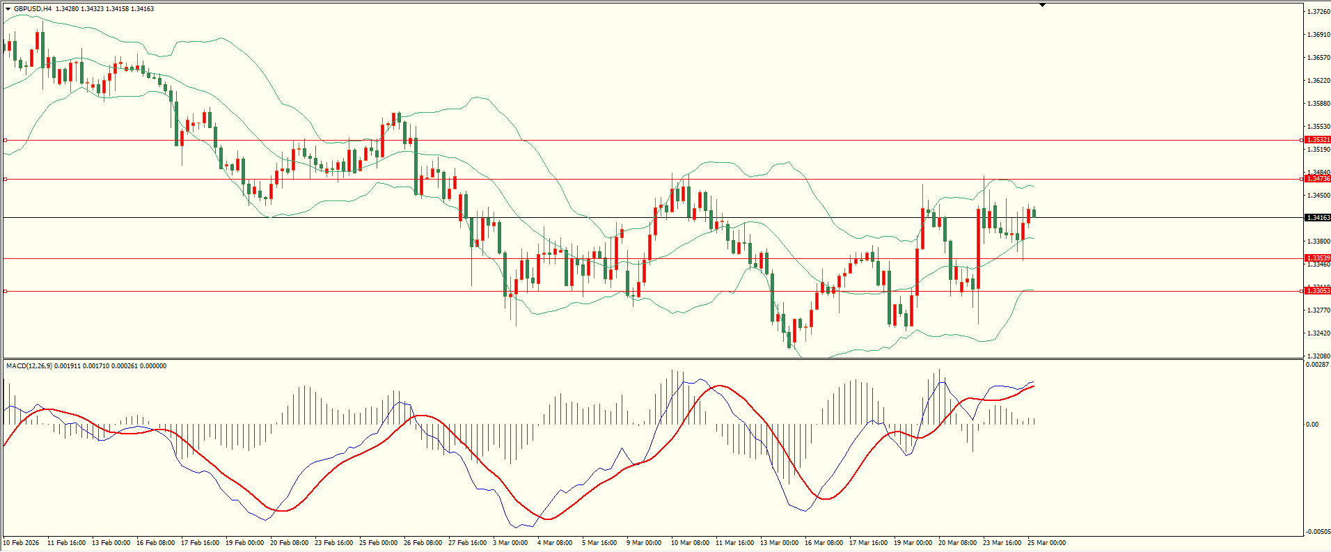Click the 1.34736 red price label
The width and height of the screenshot is (1331, 552).
click(x=1318, y=179)
